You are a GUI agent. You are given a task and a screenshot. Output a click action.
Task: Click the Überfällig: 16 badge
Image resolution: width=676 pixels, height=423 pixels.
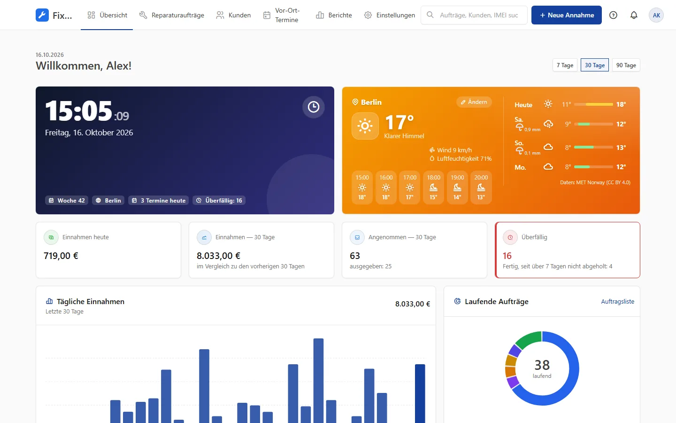pos(219,201)
